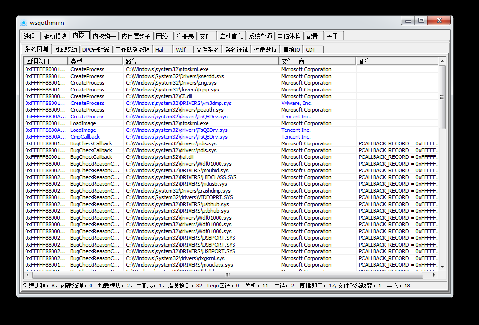
Task: Show the GDT sub-tab
Action: pyautogui.click(x=311, y=50)
